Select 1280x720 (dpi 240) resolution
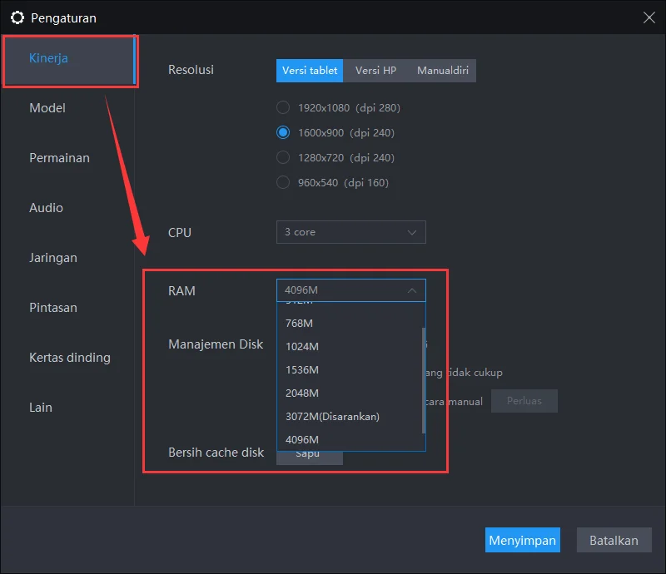 [x=335, y=157]
